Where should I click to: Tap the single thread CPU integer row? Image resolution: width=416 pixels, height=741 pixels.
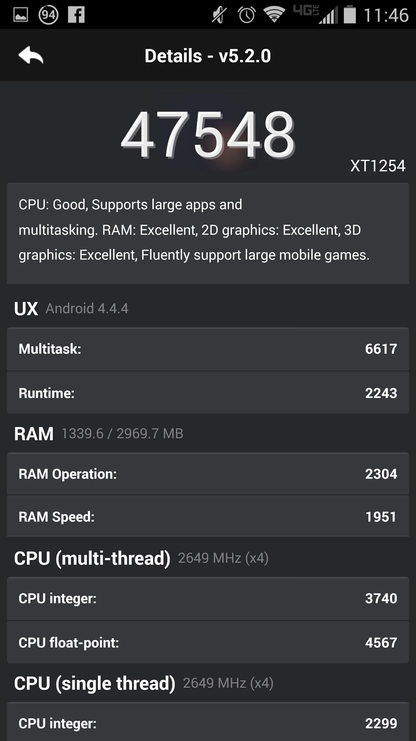(208, 723)
